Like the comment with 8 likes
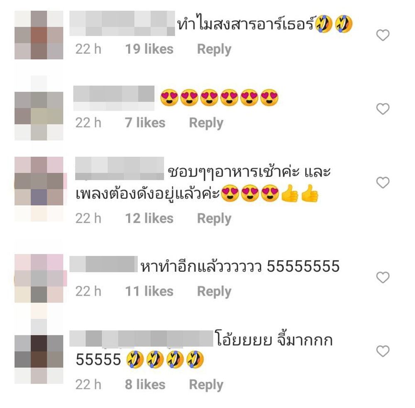This screenshot has height=408, width=415. tap(383, 351)
